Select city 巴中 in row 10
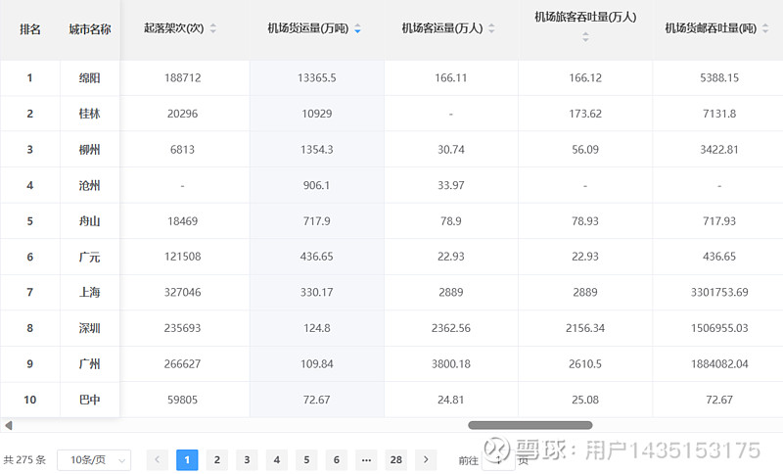The width and height of the screenshot is (783, 474). coord(90,400)
